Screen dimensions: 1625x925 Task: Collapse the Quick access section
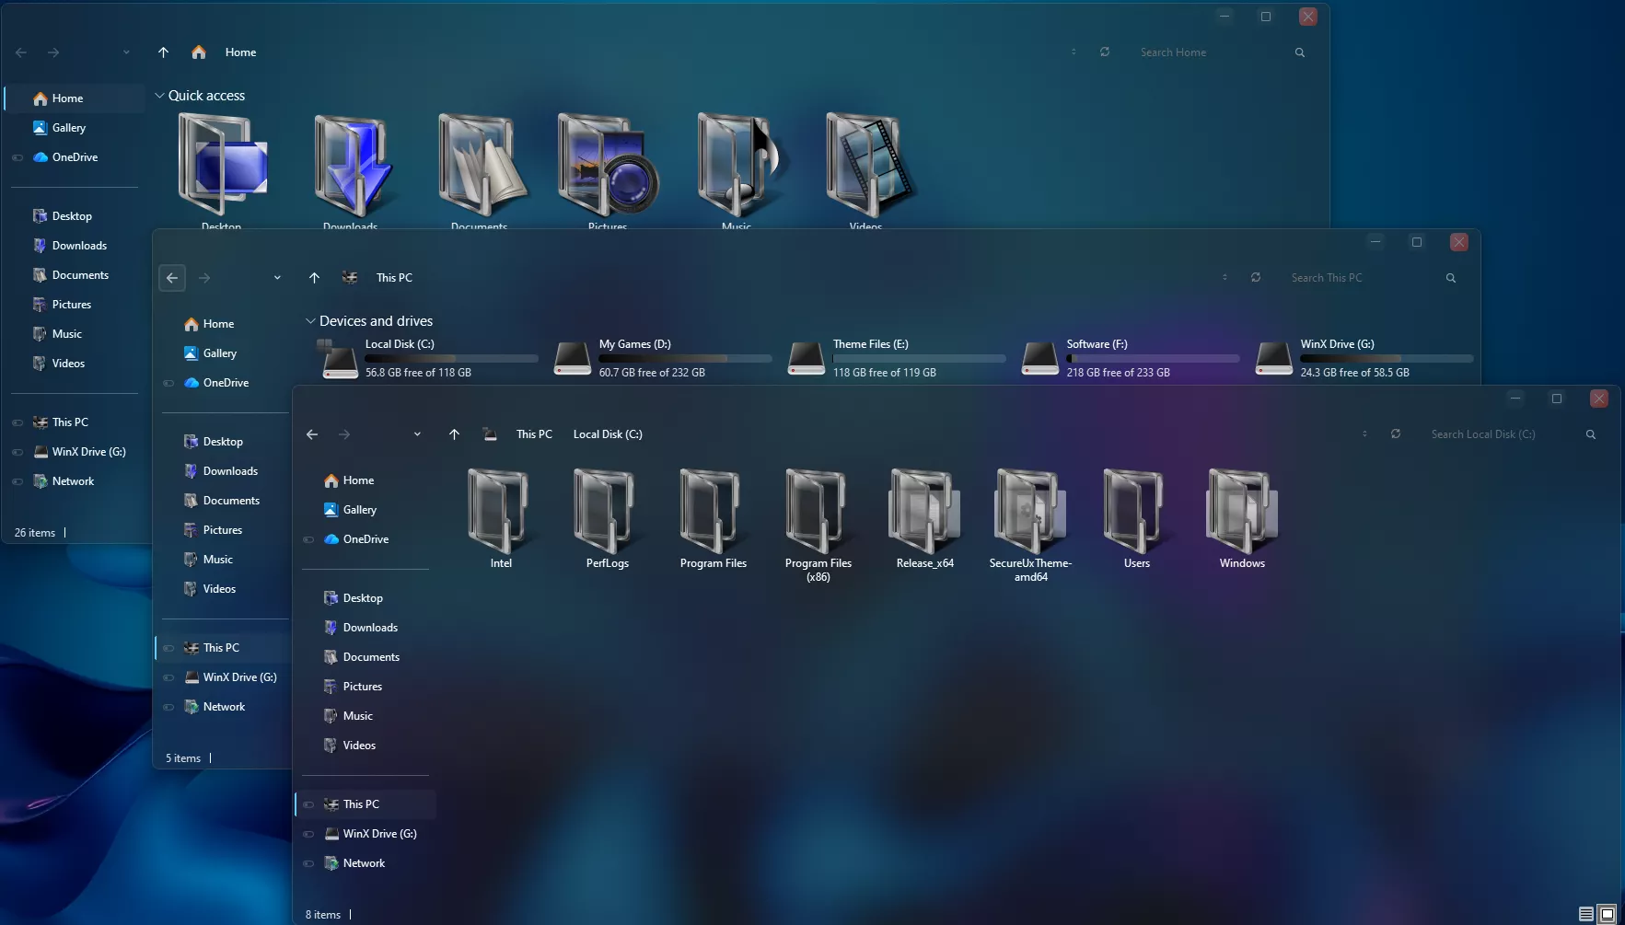tap(159, 96)
